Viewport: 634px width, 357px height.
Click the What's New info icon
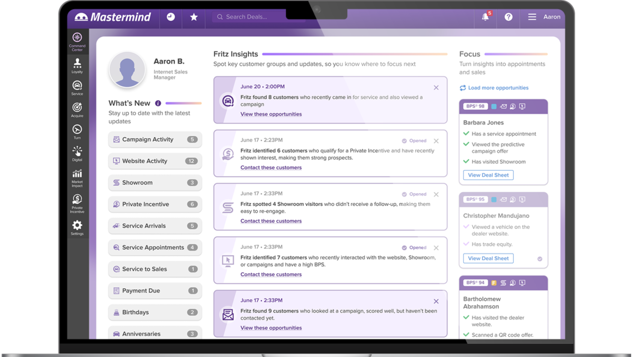(x=158, y=103)
